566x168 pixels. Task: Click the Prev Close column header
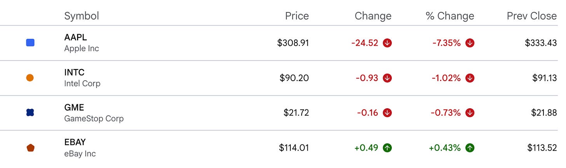click(x=532, y=16)
